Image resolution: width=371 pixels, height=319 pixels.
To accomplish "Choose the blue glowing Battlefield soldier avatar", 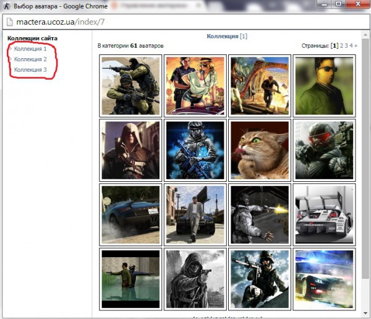I will [x=195, y=150].
